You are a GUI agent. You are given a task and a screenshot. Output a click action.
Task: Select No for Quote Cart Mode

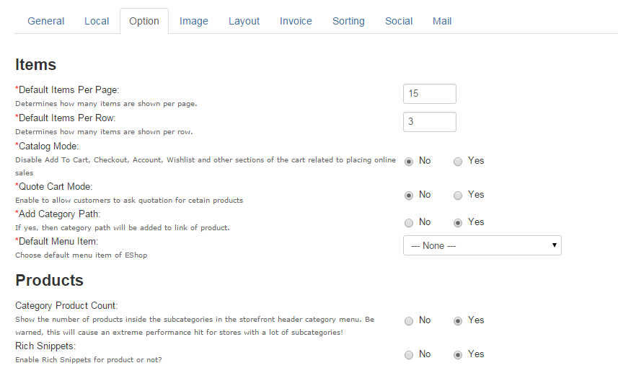[409, 196]
